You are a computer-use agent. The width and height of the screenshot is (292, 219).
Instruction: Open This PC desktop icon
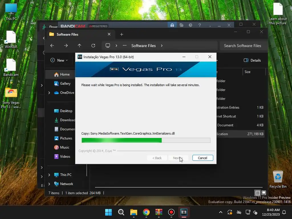[11, 12]
